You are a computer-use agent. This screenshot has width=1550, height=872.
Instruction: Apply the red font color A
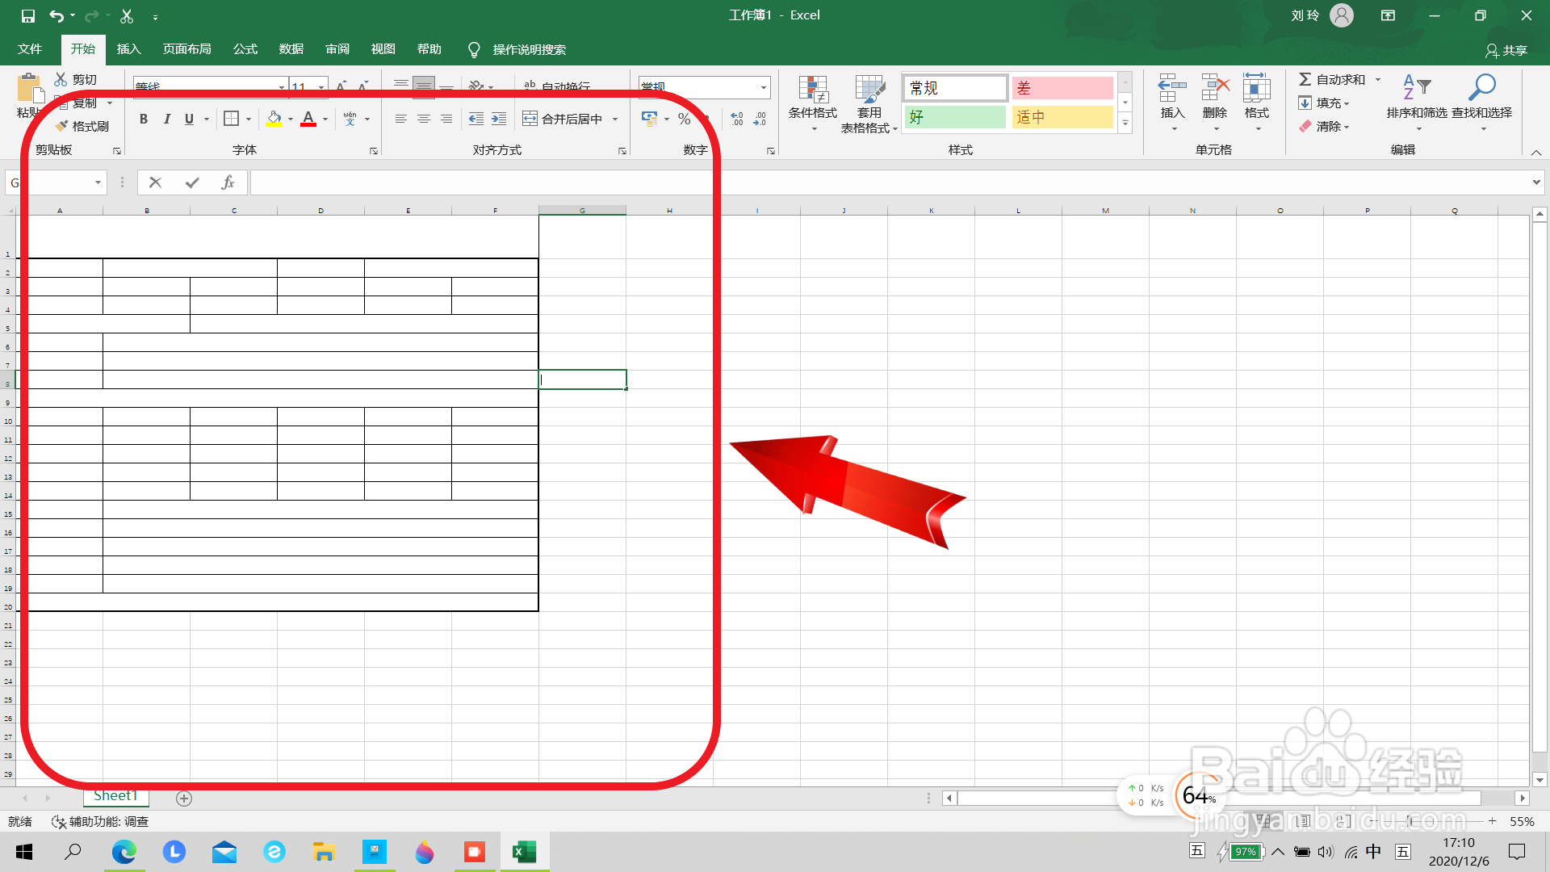click(x=308, y=119)
